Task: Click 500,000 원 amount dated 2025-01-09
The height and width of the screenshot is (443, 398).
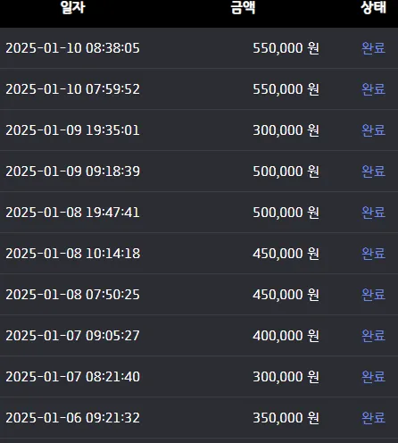Action: [x=286, y=171]
